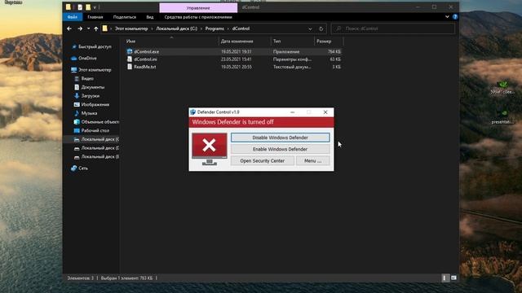Click the Быстрый доступ star icon
This screenshot has height=293, width=522.
(x=74, y=47)
